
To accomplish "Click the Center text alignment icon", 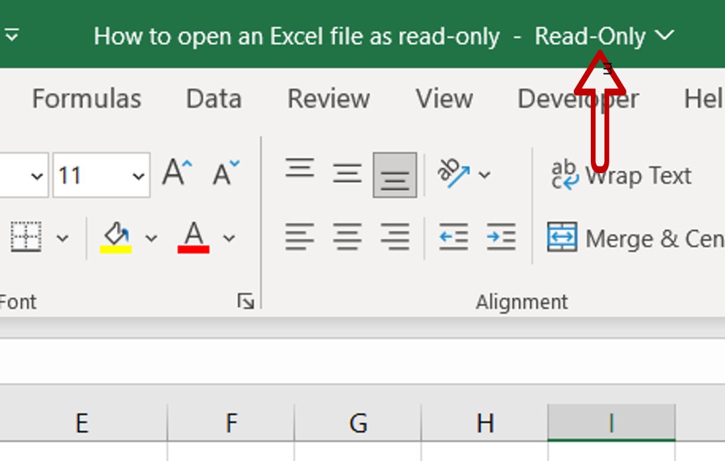I will pyautogui.click(x=347, y=237).
